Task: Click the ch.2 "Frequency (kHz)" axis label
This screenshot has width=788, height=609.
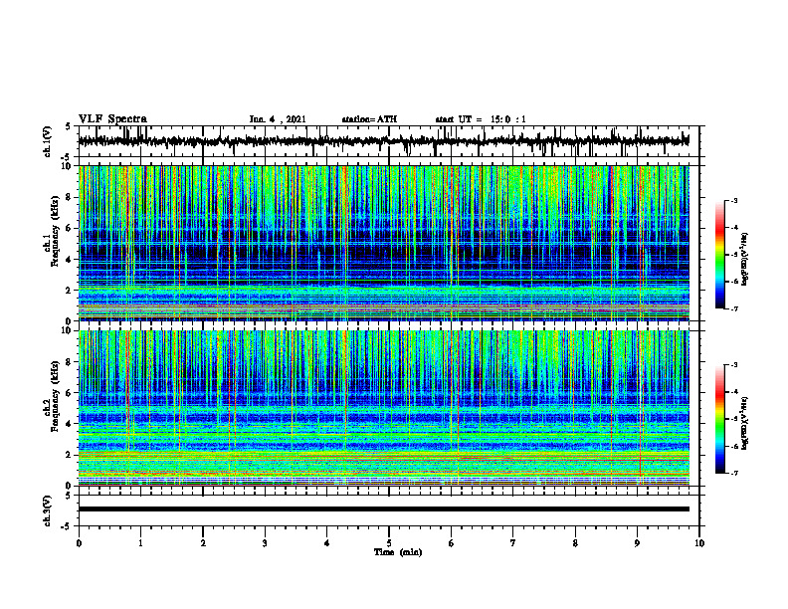Action: 56,396
